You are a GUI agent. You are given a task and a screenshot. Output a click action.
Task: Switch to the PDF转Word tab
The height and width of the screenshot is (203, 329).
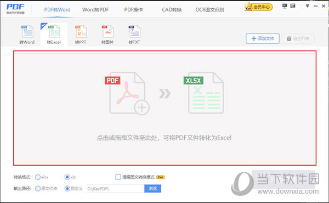(57, 10)
